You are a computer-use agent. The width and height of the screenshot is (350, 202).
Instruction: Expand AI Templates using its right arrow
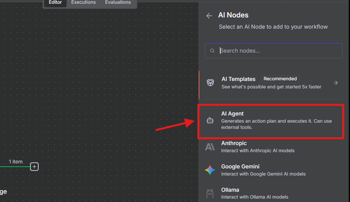click(x=335, y=83)
